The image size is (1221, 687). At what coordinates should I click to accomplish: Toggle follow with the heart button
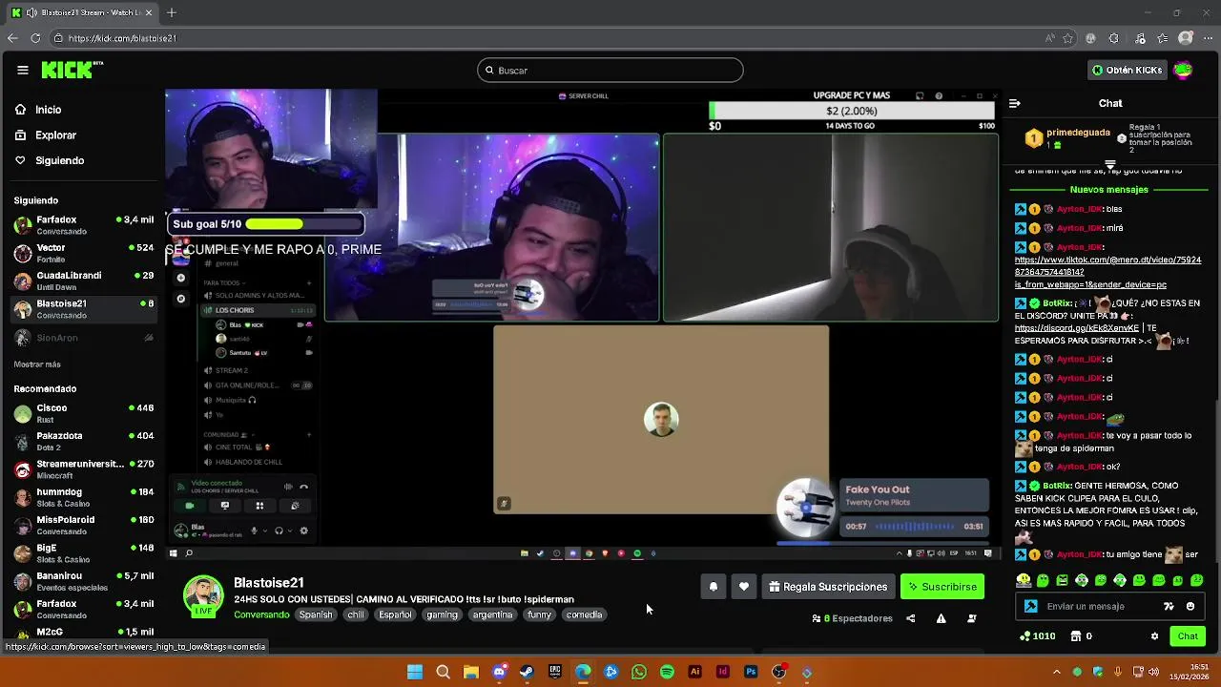pyautogui.click(x=744, y=587)
